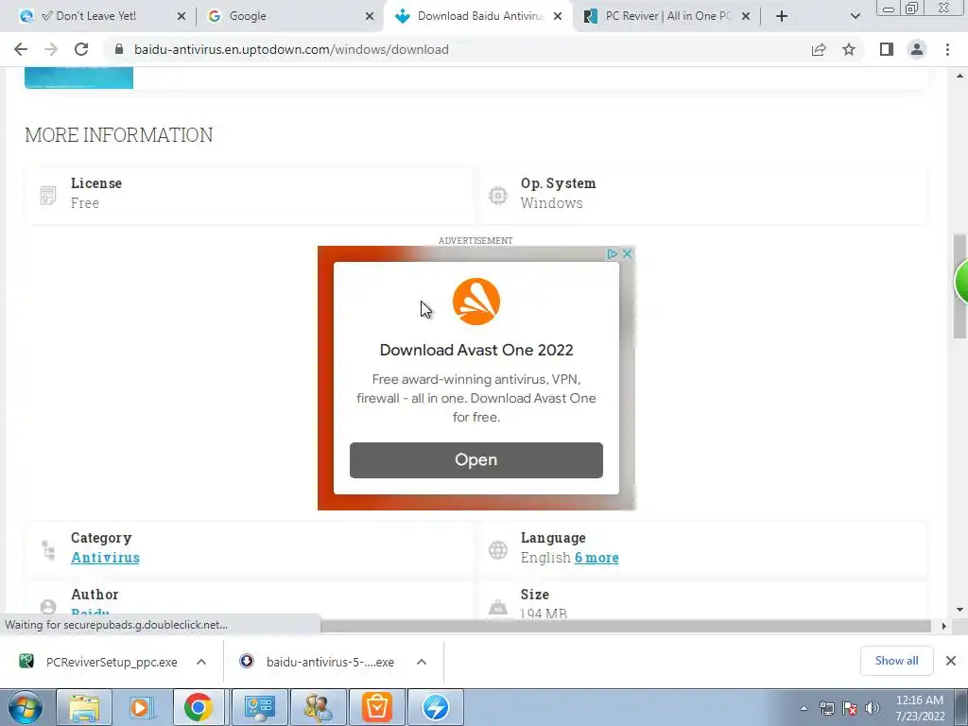Open the Windows Start menu
The width and height of the screenshot is (968, 726).
(26, 707)
